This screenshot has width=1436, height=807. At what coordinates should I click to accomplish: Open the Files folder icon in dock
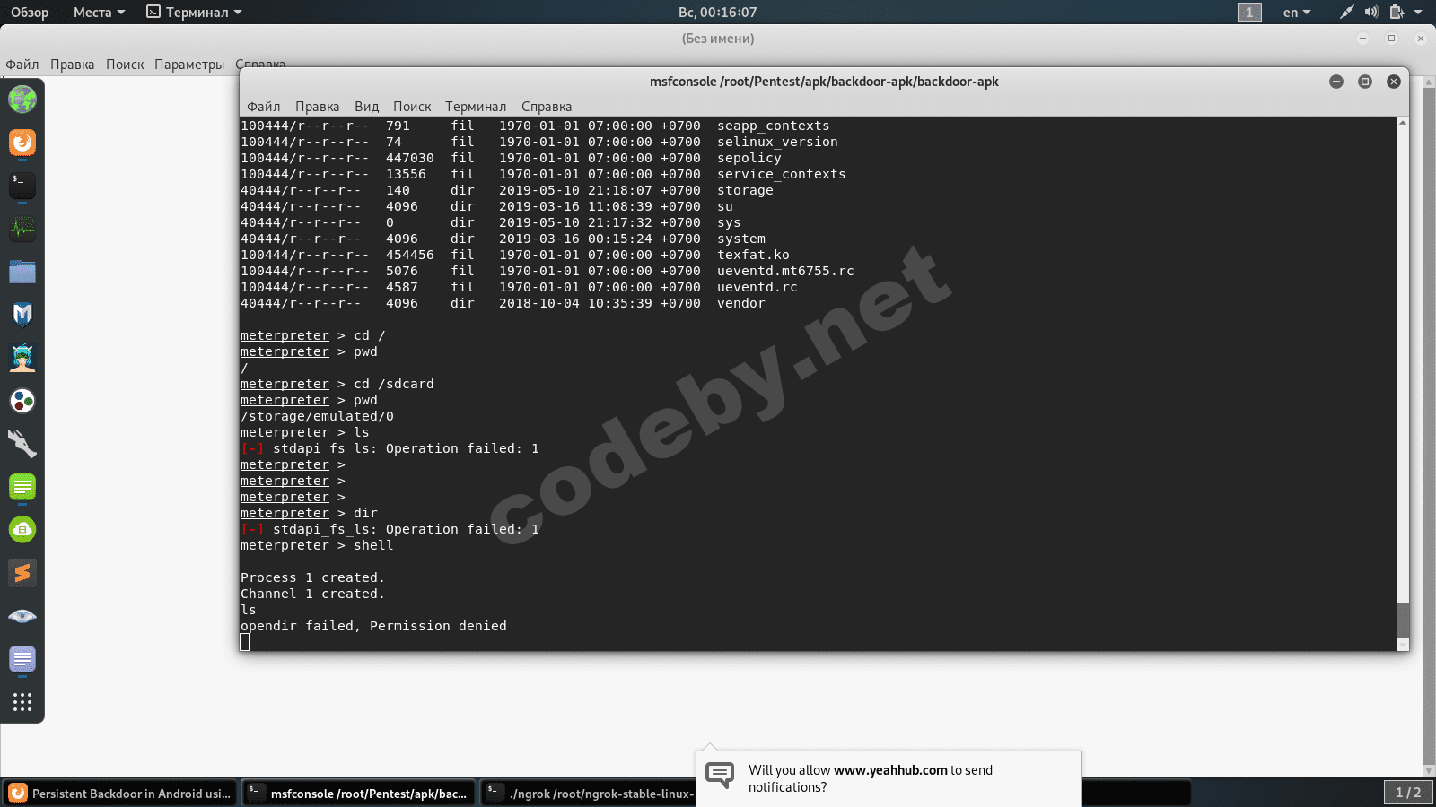click(22, 272)
